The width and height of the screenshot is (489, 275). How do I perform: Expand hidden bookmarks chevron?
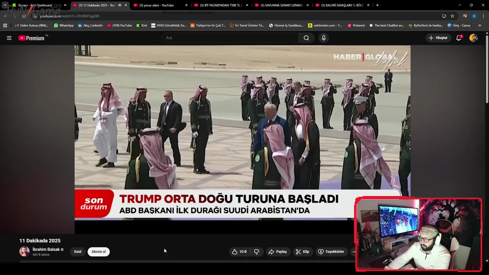[x=480, y=26]
